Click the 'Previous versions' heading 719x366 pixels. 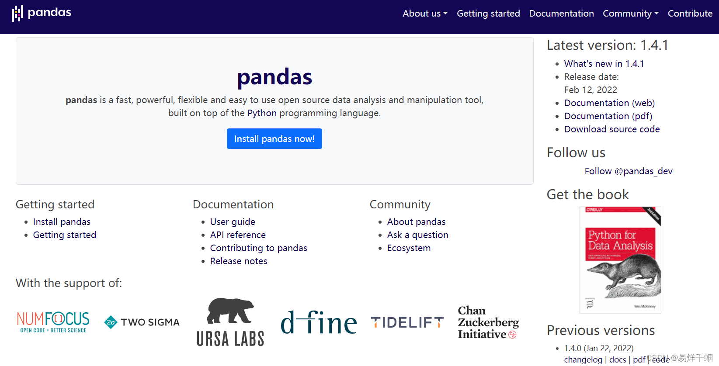point(601,330)
